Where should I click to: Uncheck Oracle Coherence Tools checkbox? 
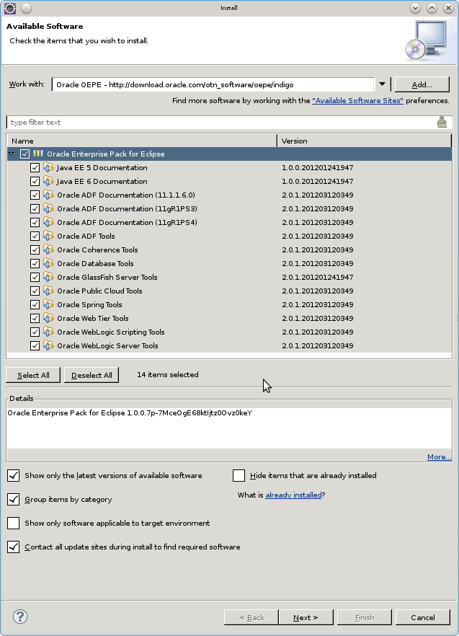pos(35,249)
